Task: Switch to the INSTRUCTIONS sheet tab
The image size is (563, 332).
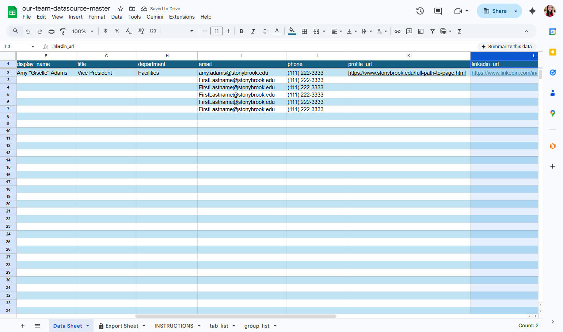Action: coord(174,326)
